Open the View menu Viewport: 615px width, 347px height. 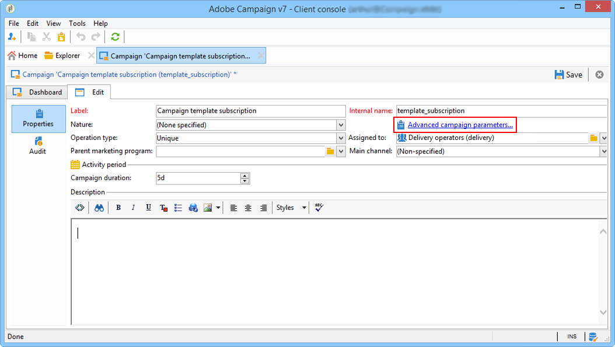[x=53, y=23]
